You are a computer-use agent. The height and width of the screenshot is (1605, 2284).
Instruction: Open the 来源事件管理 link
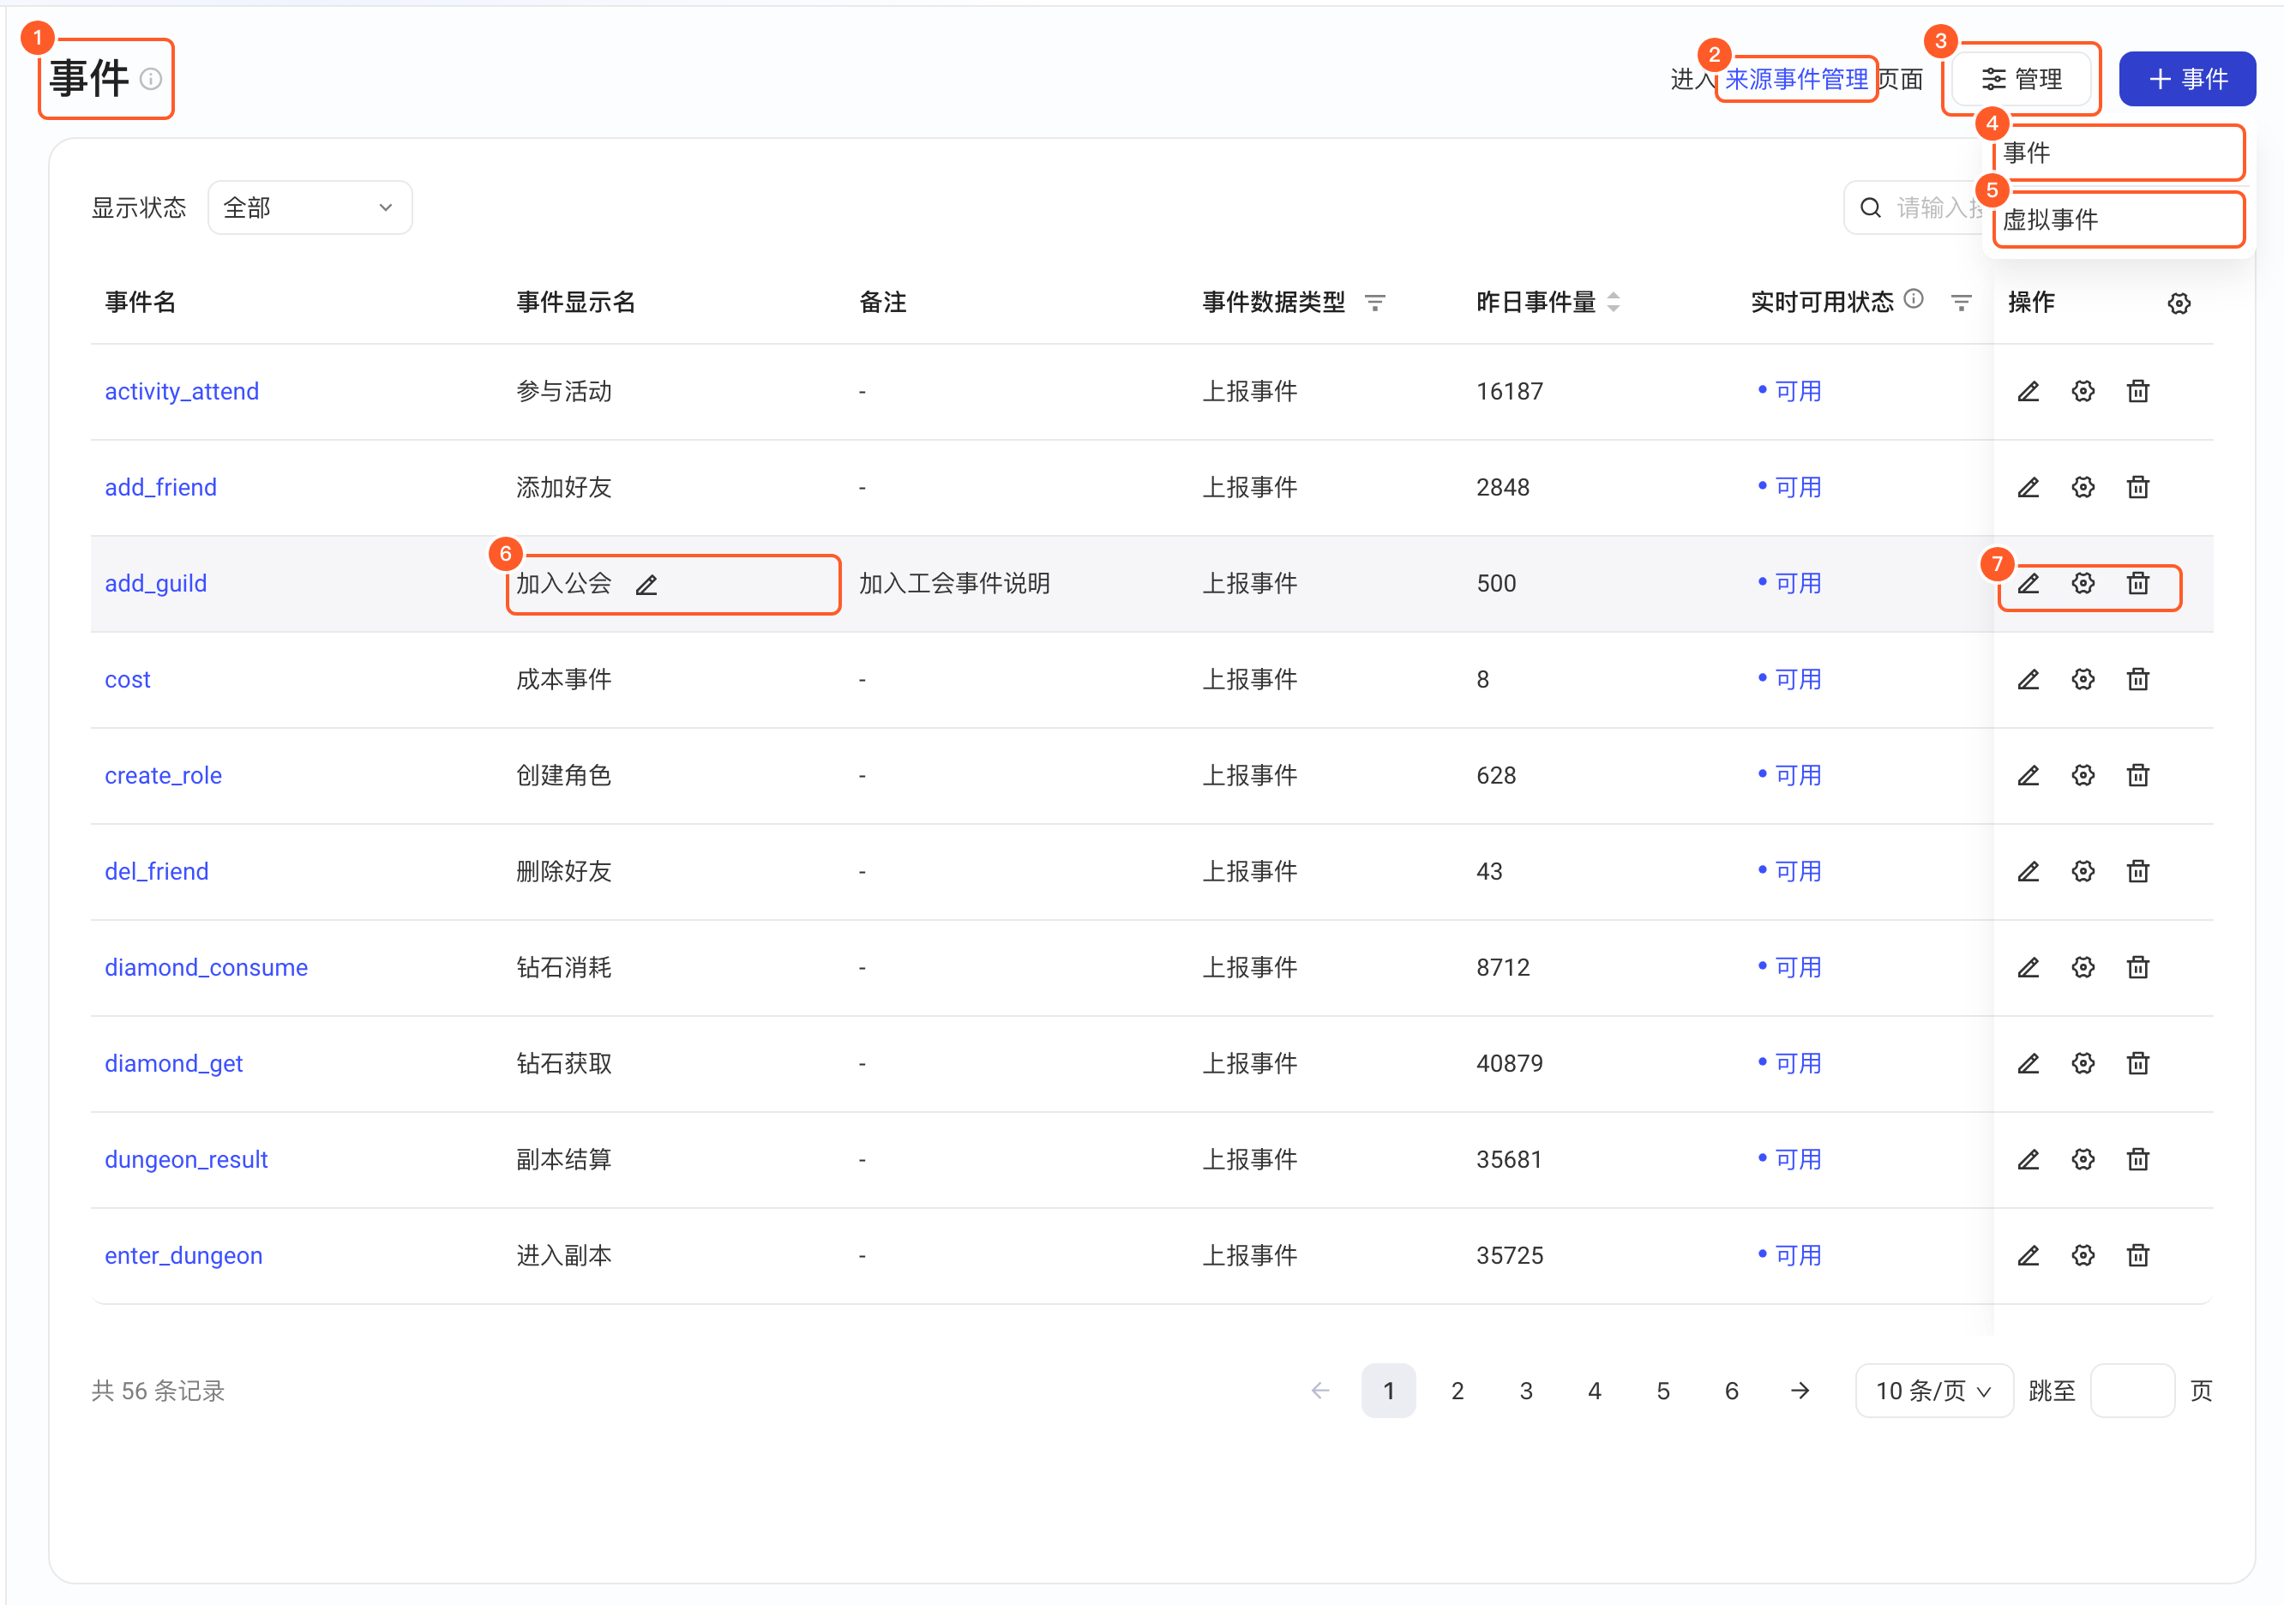point(1795,80)
